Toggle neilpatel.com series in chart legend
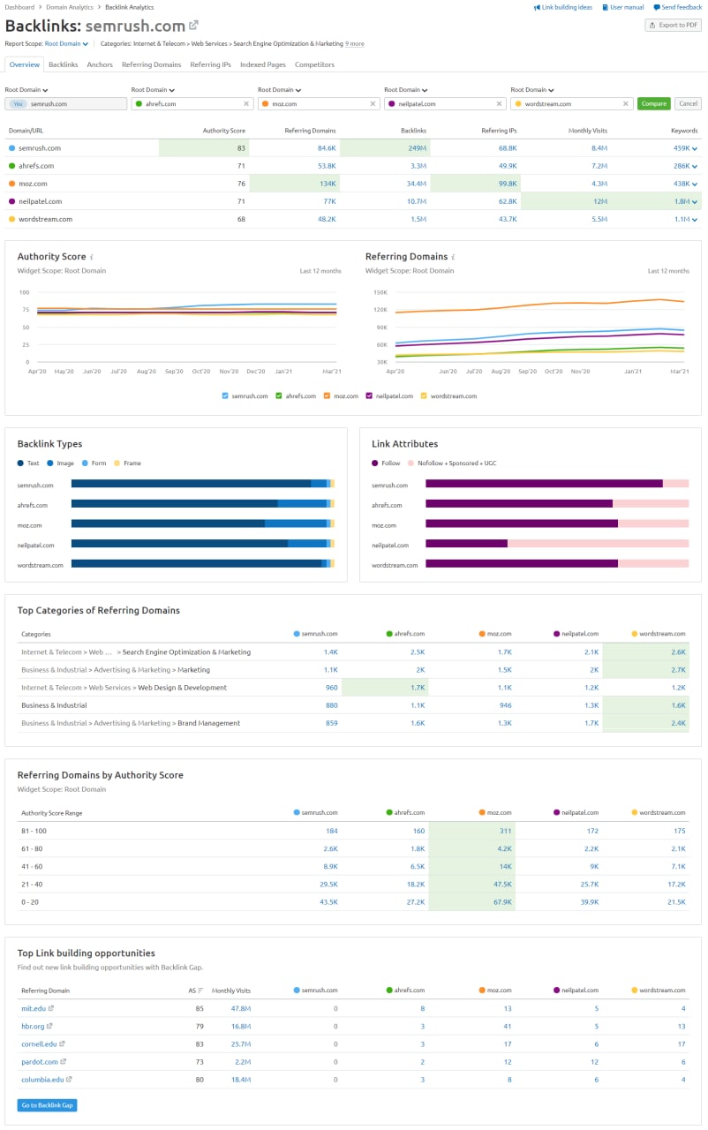 coord(369,395)
